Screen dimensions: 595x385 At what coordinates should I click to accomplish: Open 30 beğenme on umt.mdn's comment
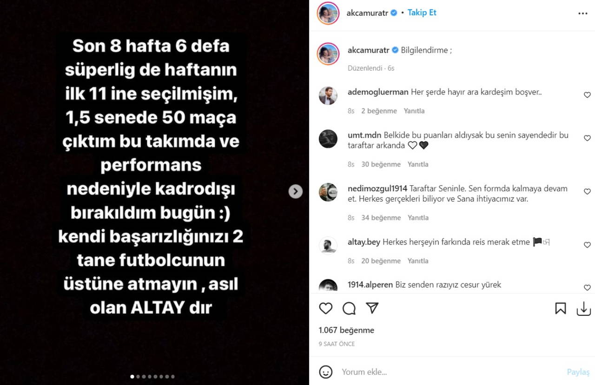[381, 164]
